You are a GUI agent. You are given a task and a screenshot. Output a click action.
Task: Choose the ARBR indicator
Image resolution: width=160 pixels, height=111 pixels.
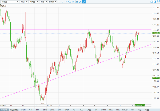pyautogui.click(x=23, y=110)
